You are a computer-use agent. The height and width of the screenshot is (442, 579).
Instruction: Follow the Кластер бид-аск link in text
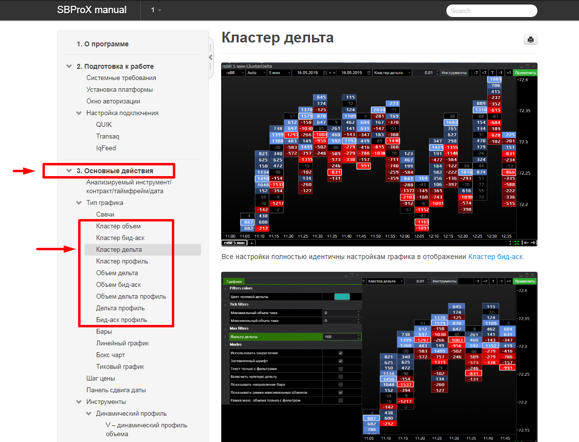click(x=496, y=256)
